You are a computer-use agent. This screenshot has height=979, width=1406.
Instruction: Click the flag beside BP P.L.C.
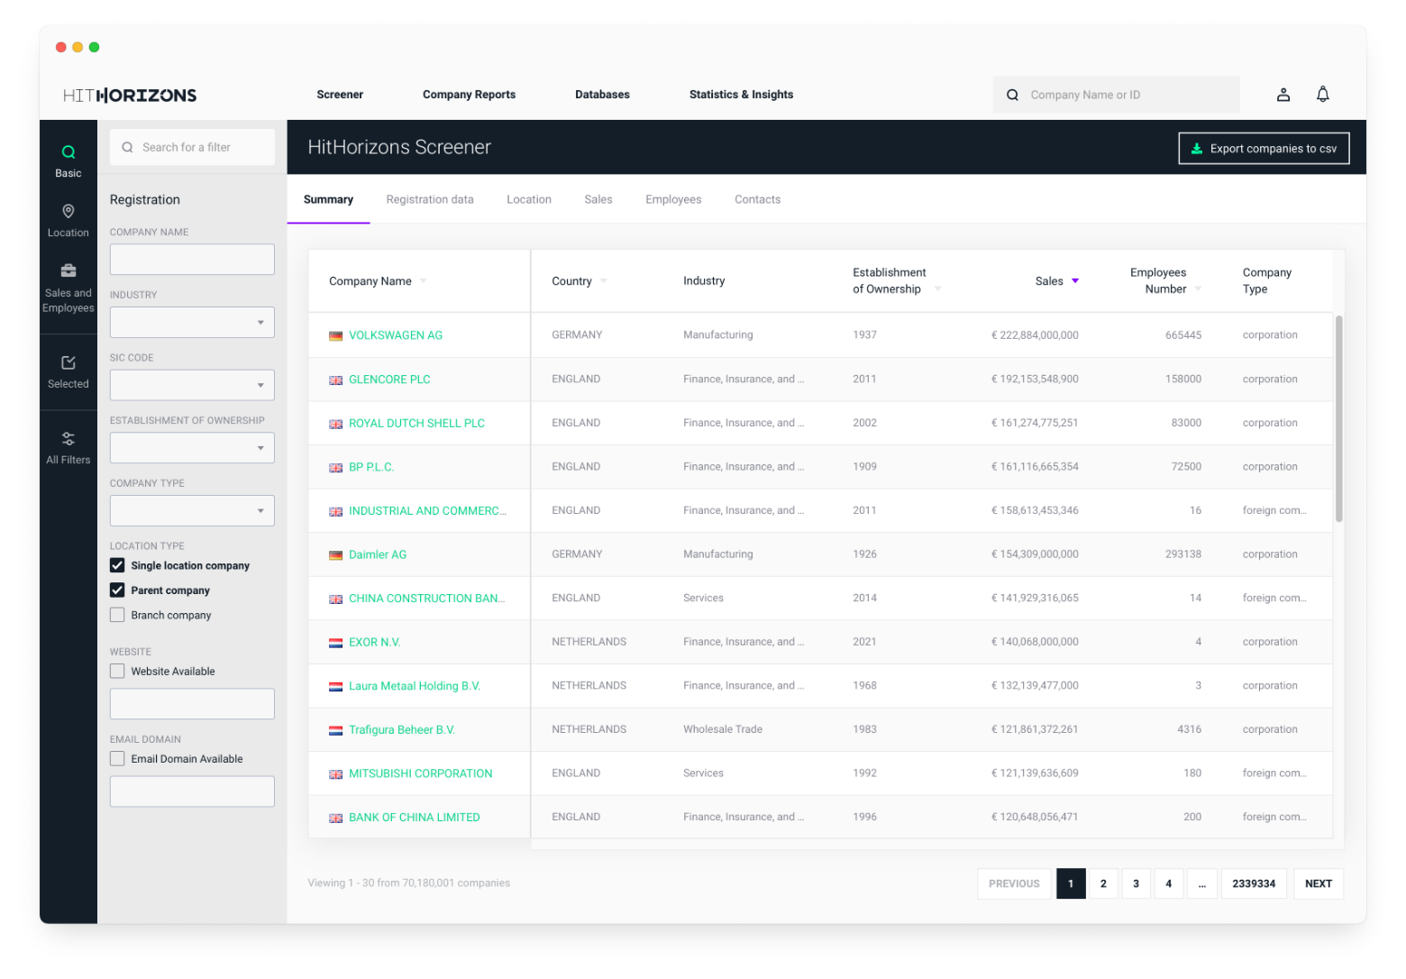(335, 468)
